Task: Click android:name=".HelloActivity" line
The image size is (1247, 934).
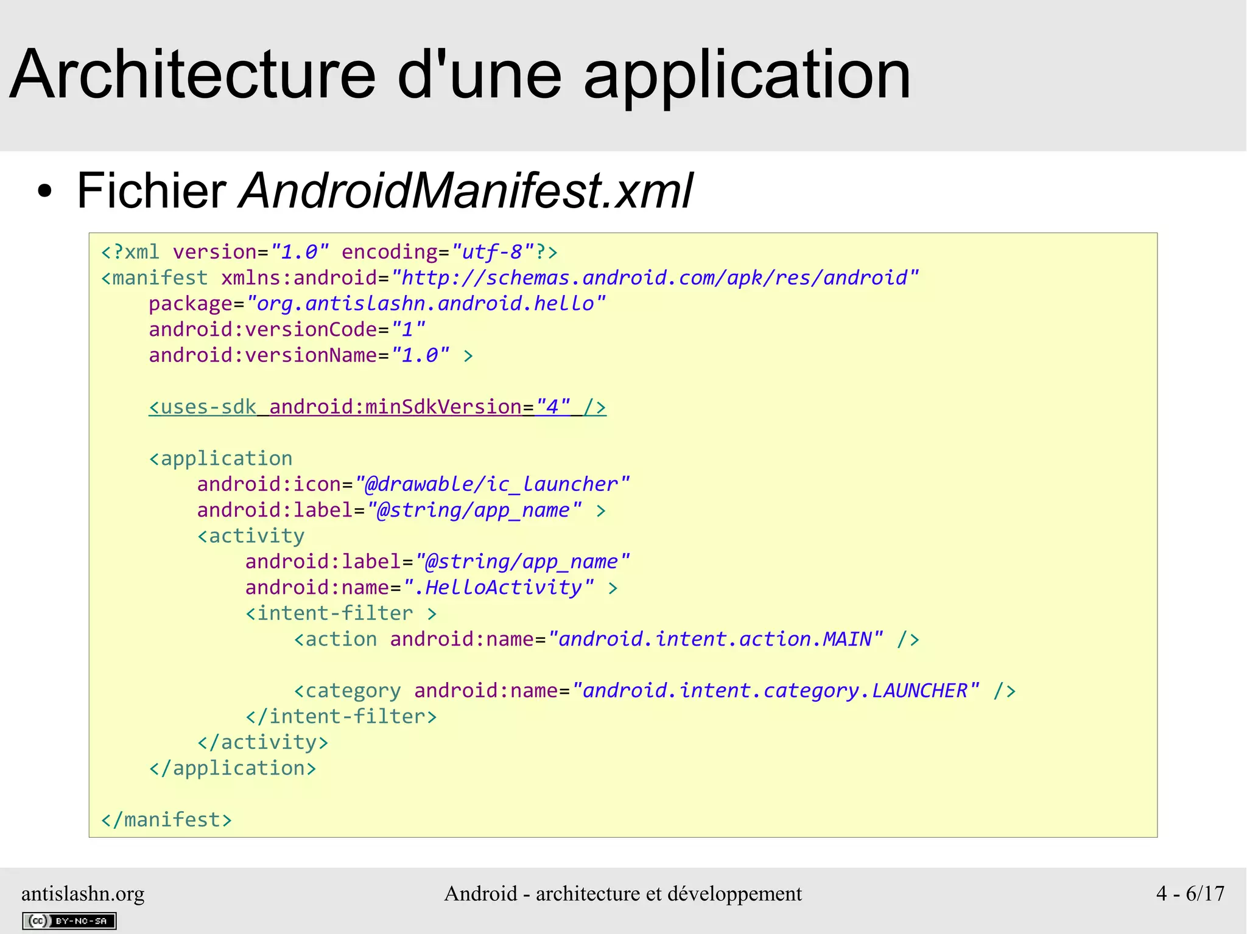Action: coord(432,588)
